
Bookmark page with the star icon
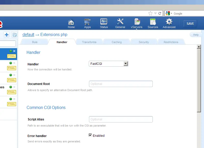[x=150, y=13]
